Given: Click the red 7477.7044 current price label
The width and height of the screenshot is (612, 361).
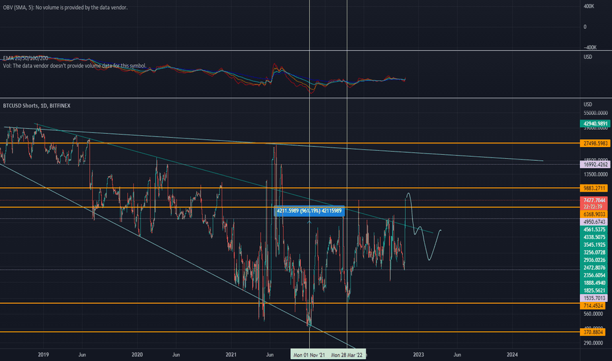Looking at the screenshot, I should tap(594, 200).
